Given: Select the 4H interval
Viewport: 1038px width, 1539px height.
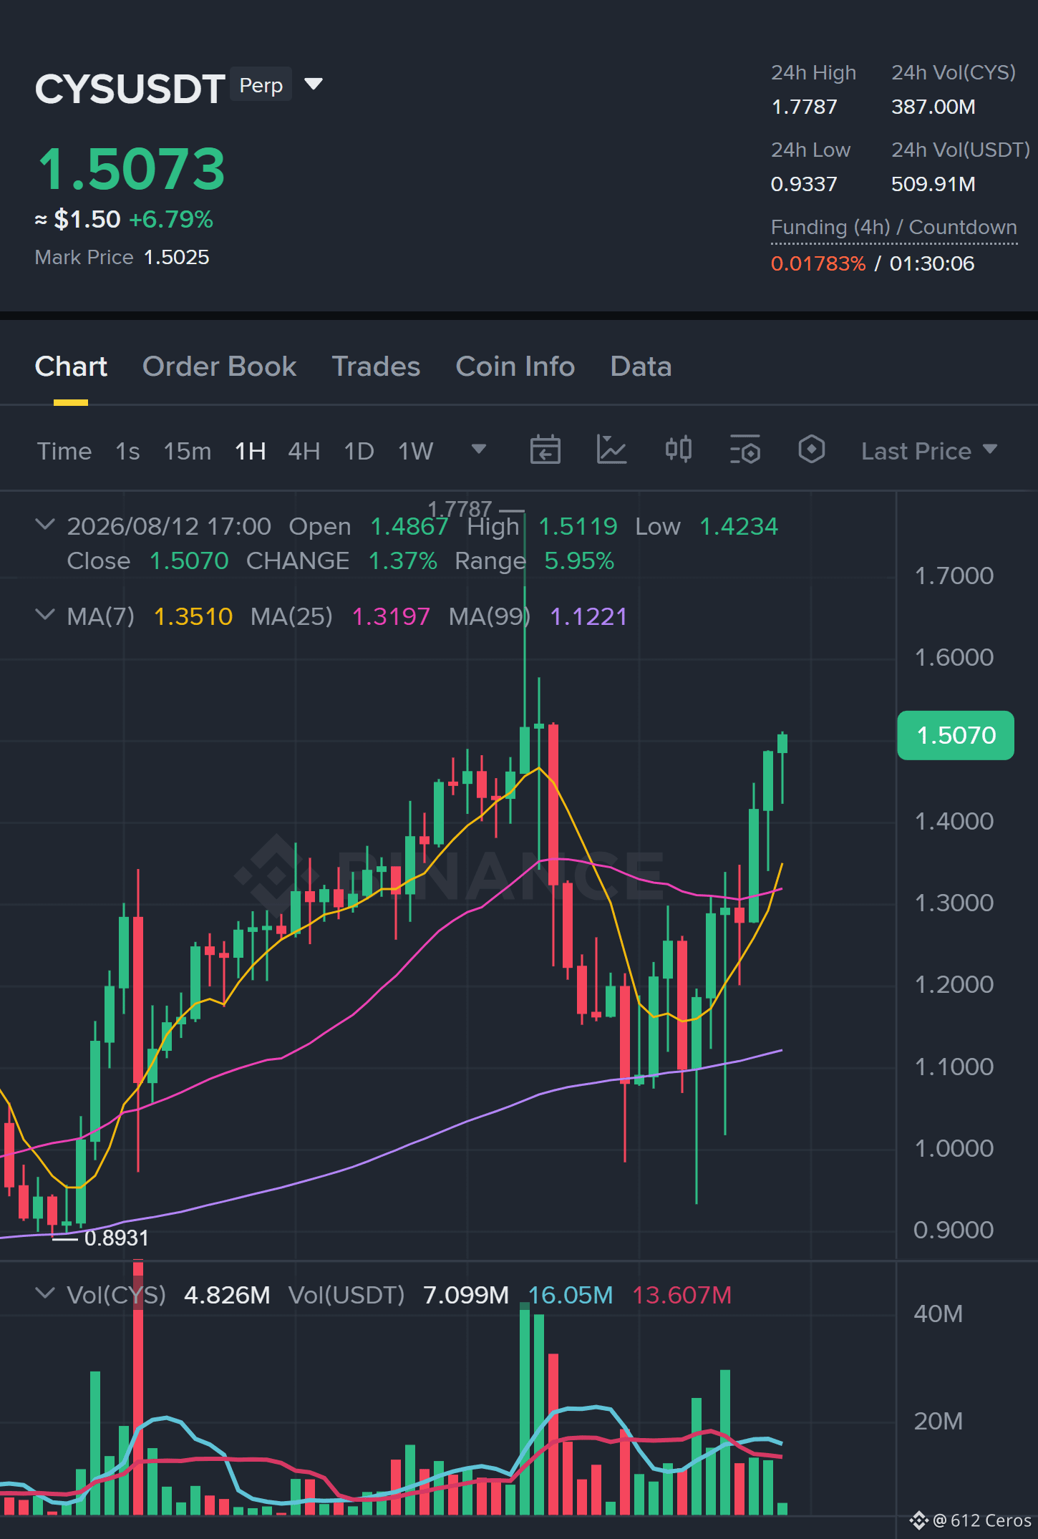Looking at the screenshot, I should 304,451.
